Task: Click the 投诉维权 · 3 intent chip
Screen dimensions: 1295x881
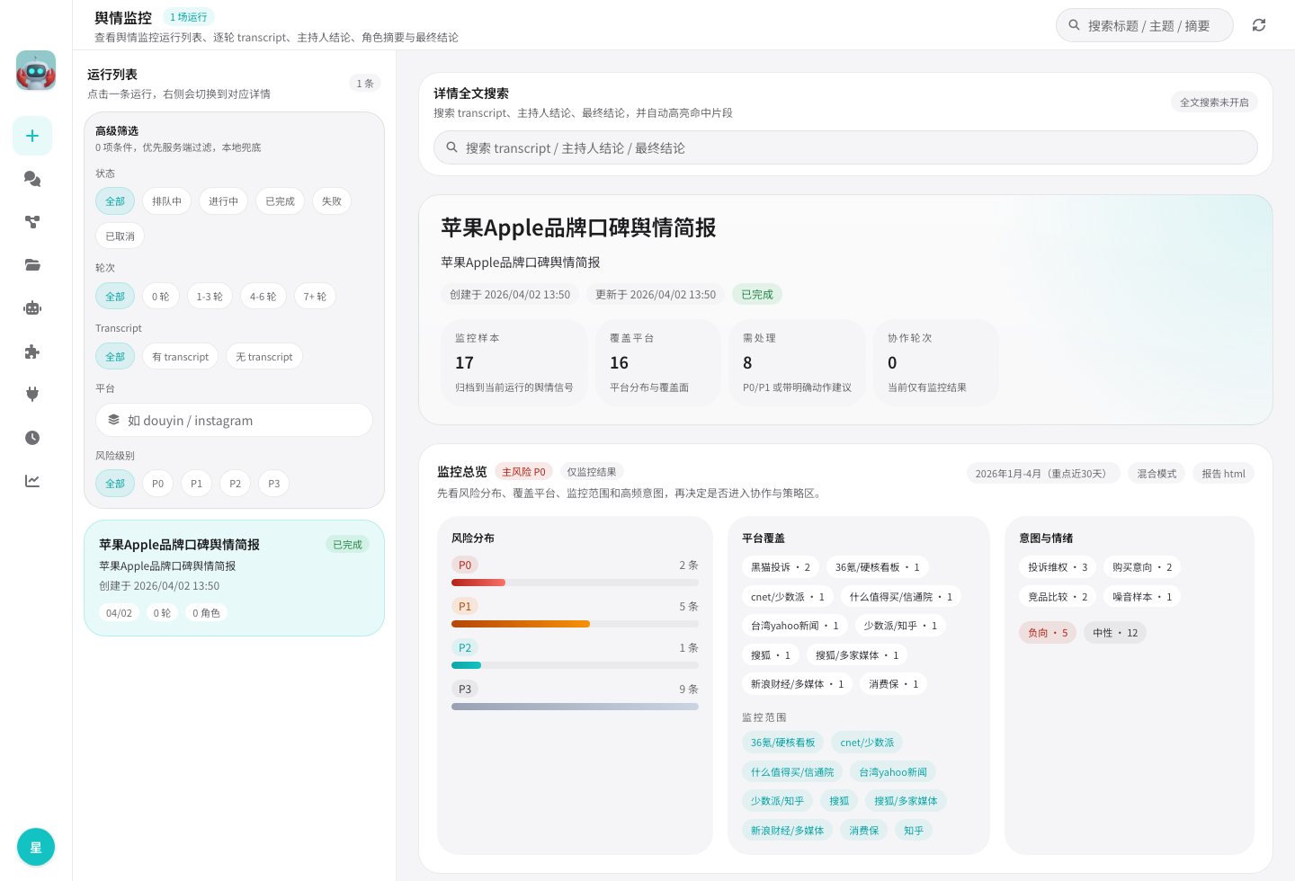Action: click(x=1058, y=567)
